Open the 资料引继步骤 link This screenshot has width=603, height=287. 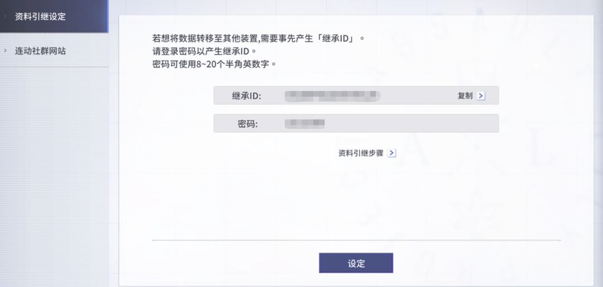coord(361,153)
